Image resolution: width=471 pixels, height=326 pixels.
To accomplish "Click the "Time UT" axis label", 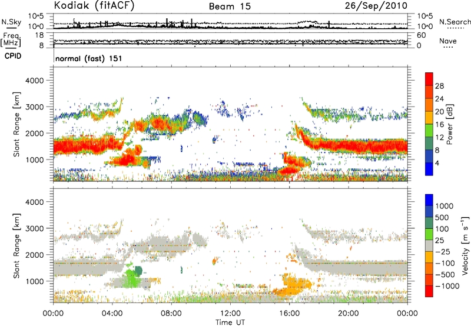I will (x=230, y=322).
